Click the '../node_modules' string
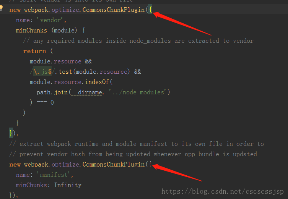The height and width of the screenshot is (199, 288). pos(138,92)
